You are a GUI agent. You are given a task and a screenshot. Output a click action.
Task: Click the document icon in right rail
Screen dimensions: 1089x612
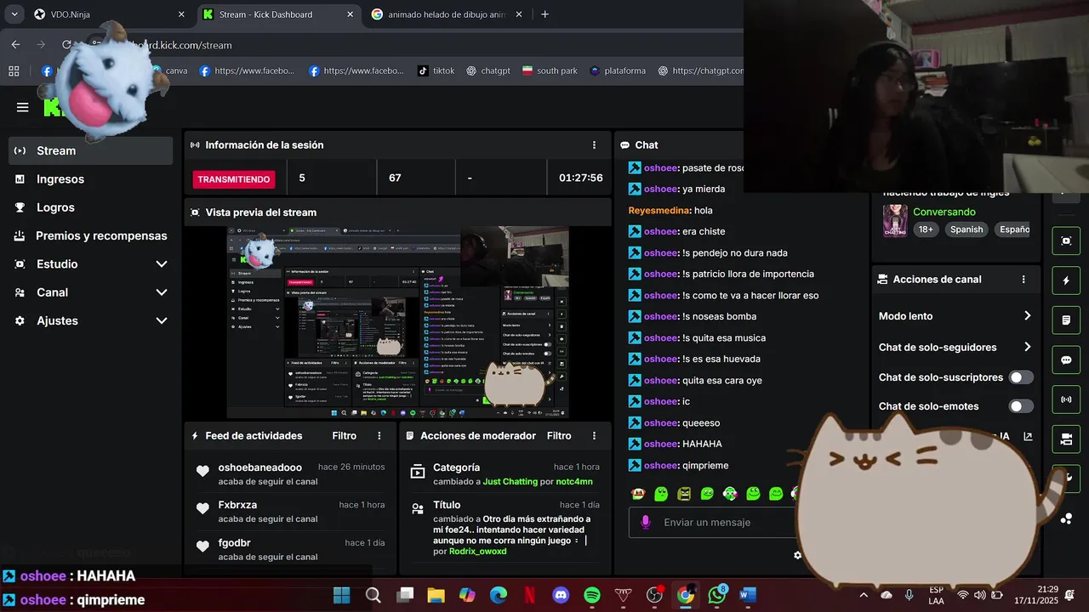pyautogui.click(x=1066, y=320)
